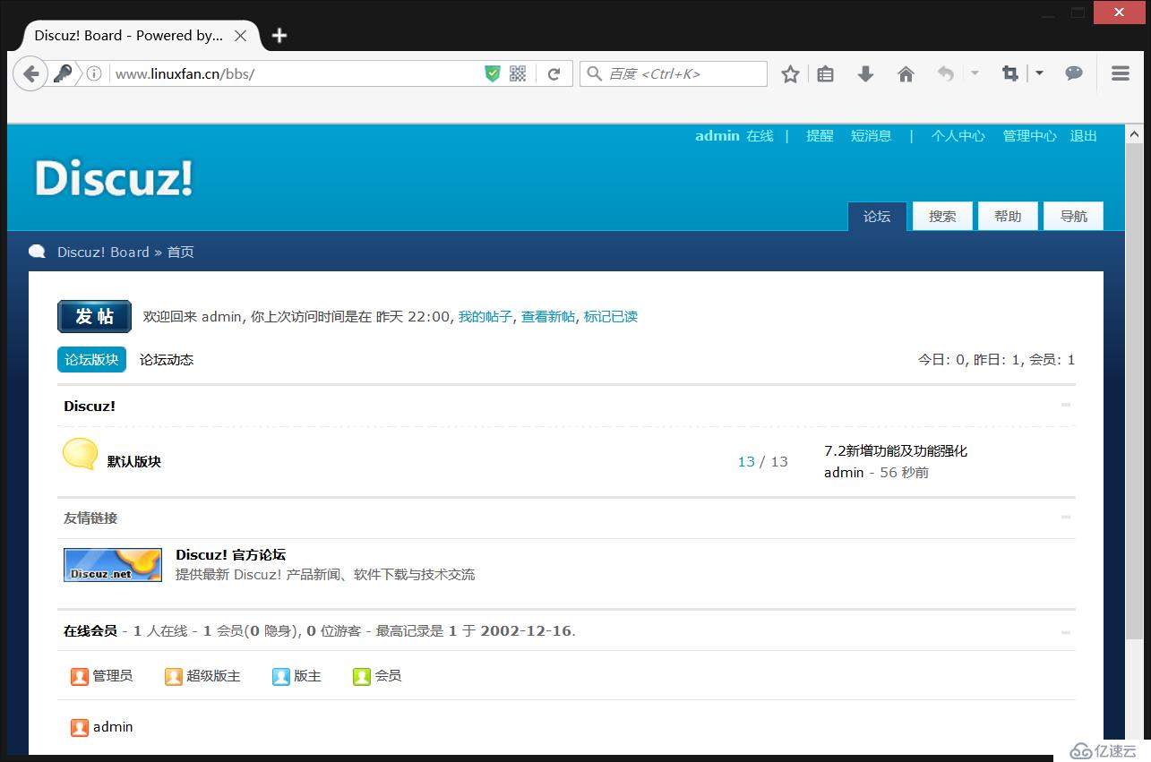Click 标记已读 link

[611, 316]
